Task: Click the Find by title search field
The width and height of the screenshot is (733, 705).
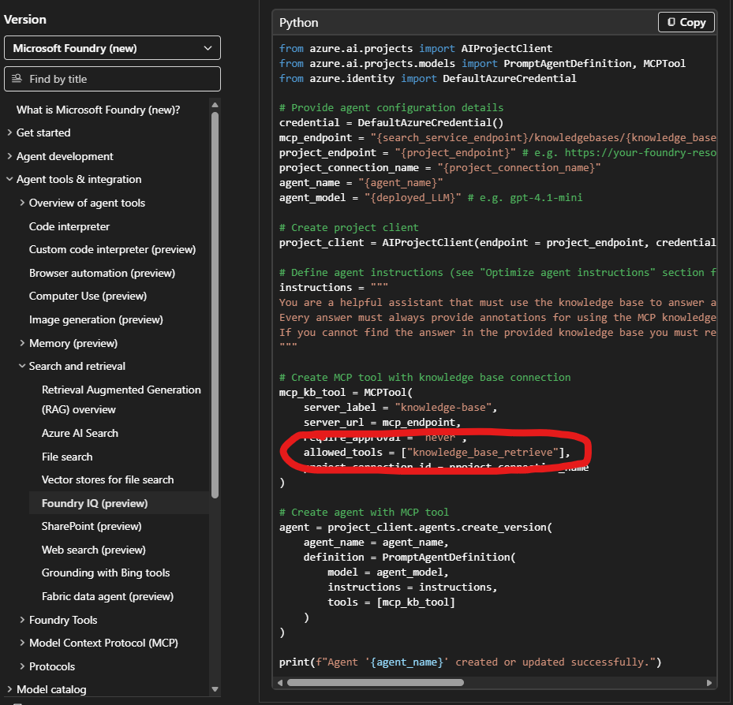Action: point(112,79)
